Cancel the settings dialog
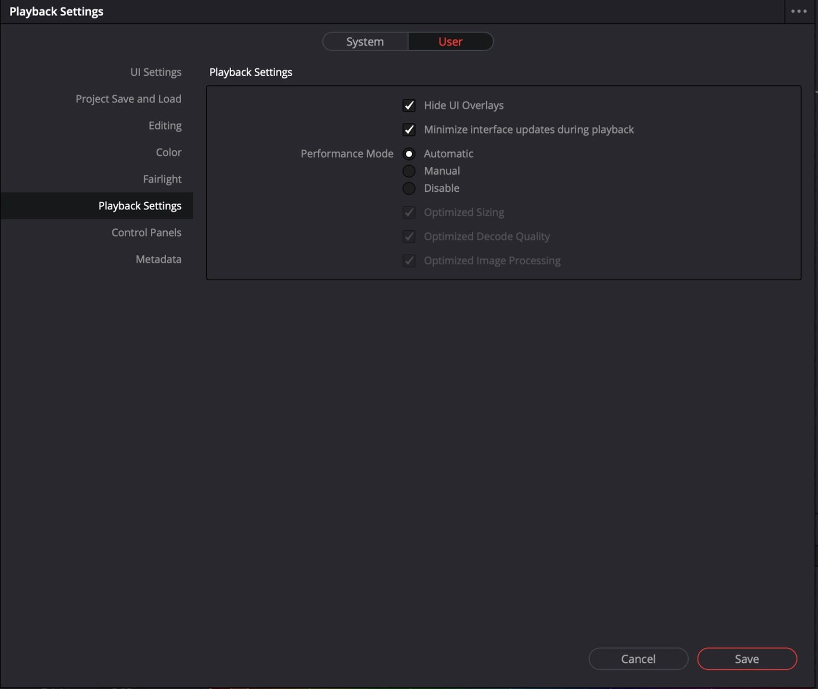The width and height of the screenshot is (818, 689). tap(638, 659)
